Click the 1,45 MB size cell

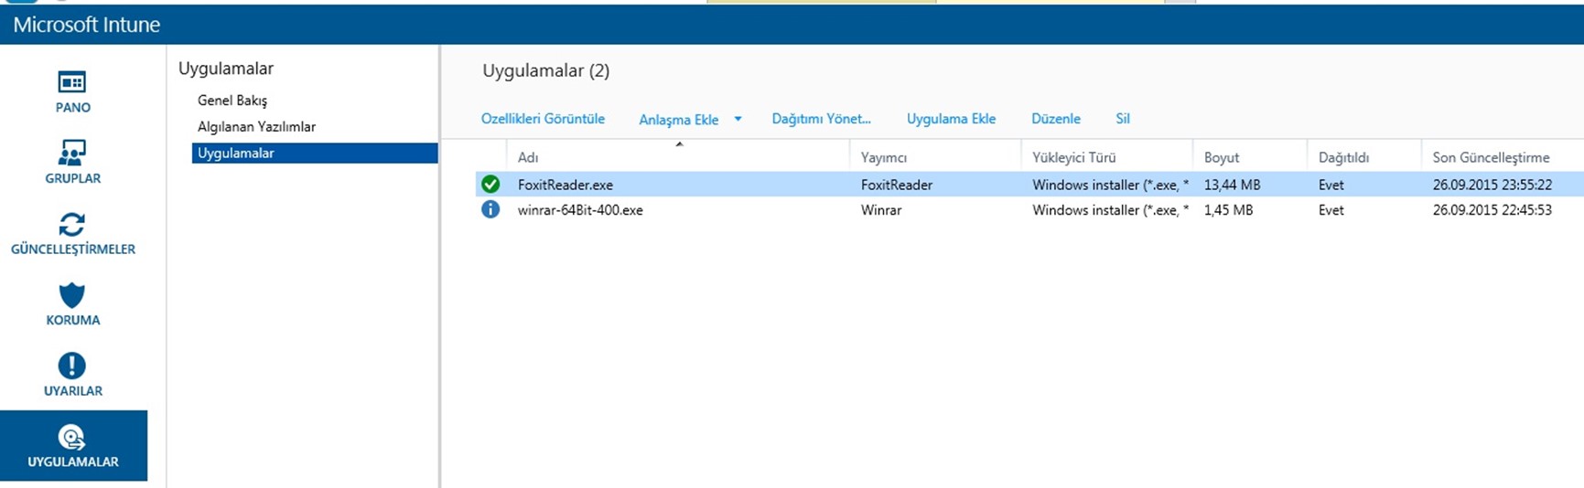[1228, 210]
